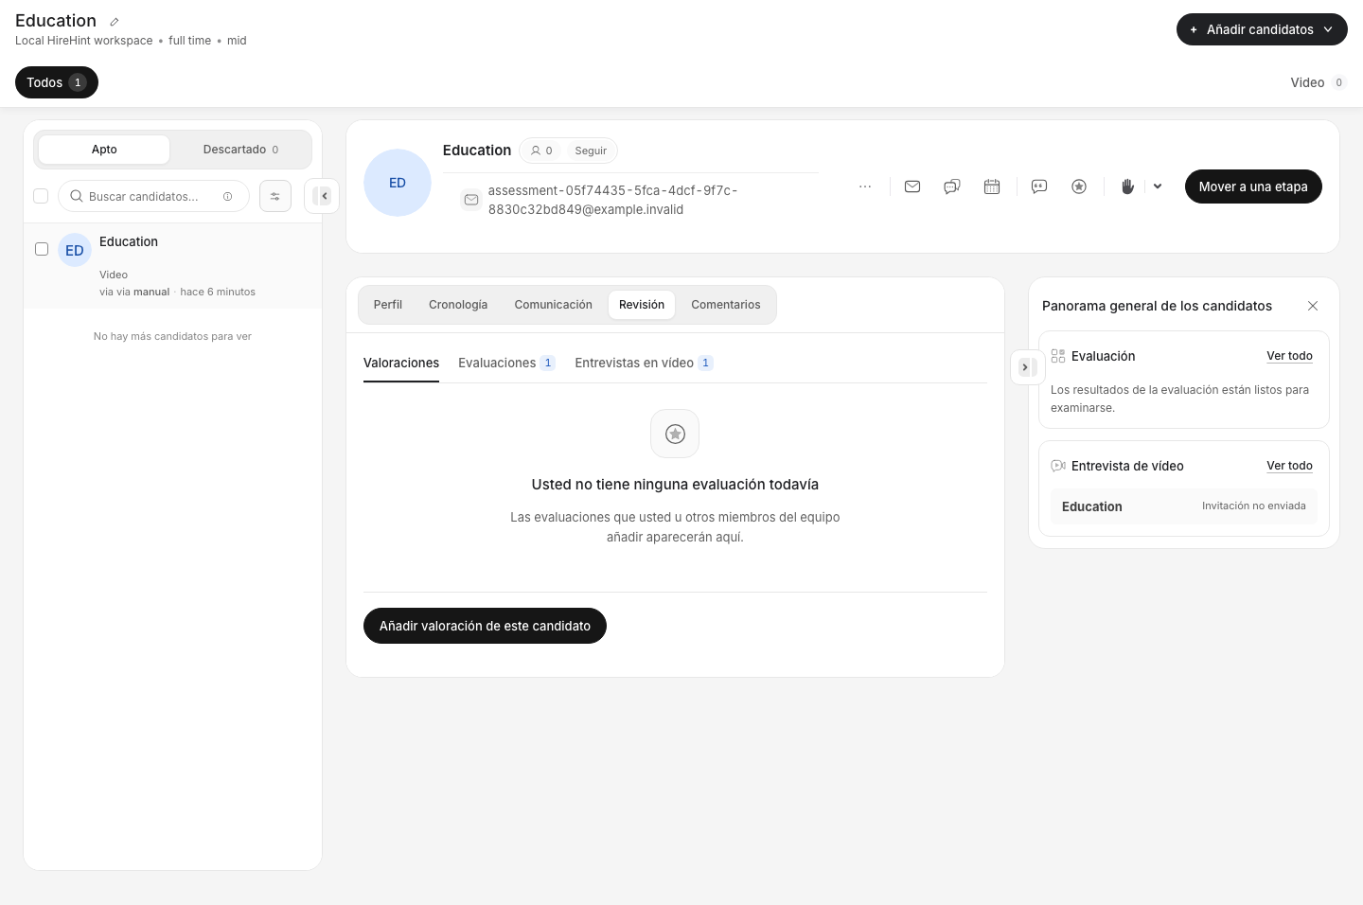Focus the Buscar candidatos search field
The height and width of the screenshot is (905, 1363).
pyautogui.click(x=153, y=196)
